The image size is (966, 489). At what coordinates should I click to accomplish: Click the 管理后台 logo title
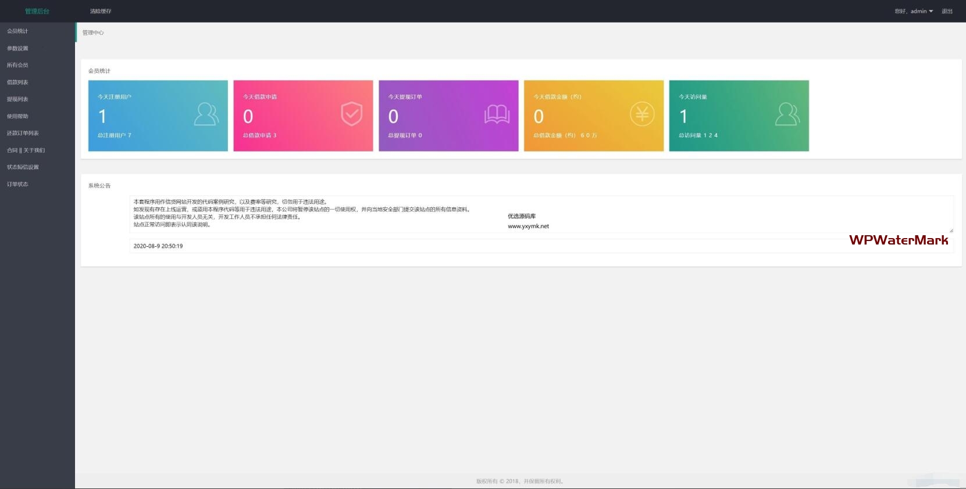pos(37,11)
